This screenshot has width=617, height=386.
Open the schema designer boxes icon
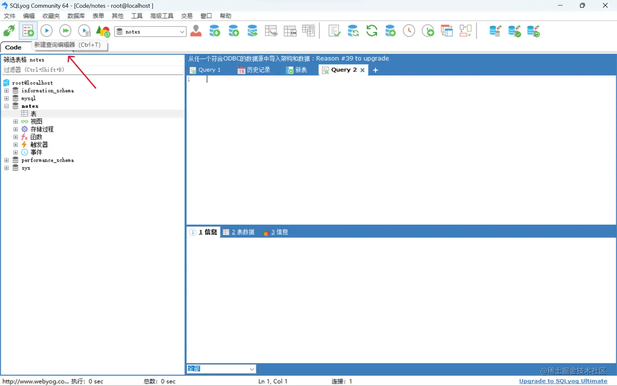tap(466, 31)
